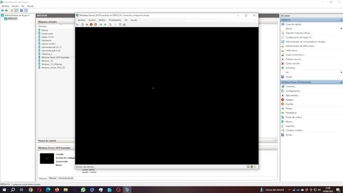Select the server node under Hyper-V Manager tree

(12, 19)
